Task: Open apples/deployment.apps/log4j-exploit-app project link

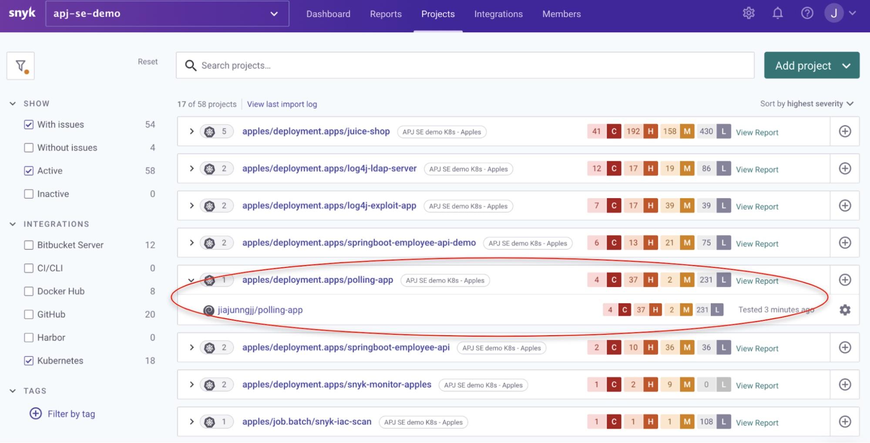Action: (x=329, y=206)
